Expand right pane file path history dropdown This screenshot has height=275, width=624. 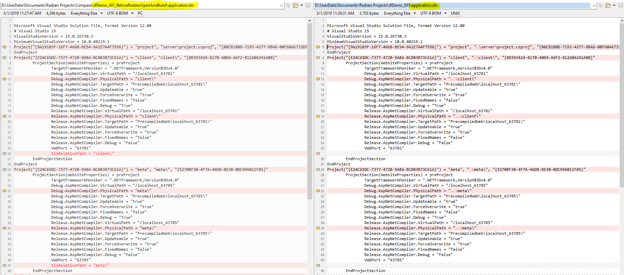click(x=594, y=5)
